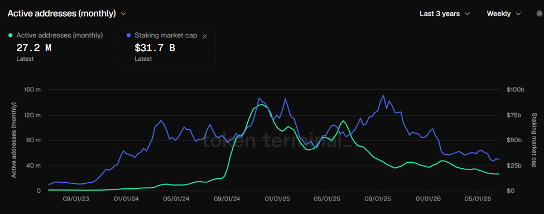544x214 pixels.
Task: Open the Weekly interval dropdown
Action: (x=504, y=14)
